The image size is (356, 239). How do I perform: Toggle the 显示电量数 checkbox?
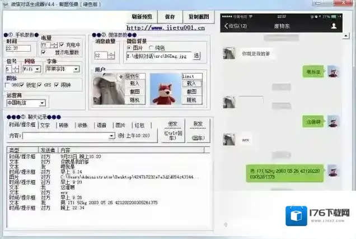43,52
